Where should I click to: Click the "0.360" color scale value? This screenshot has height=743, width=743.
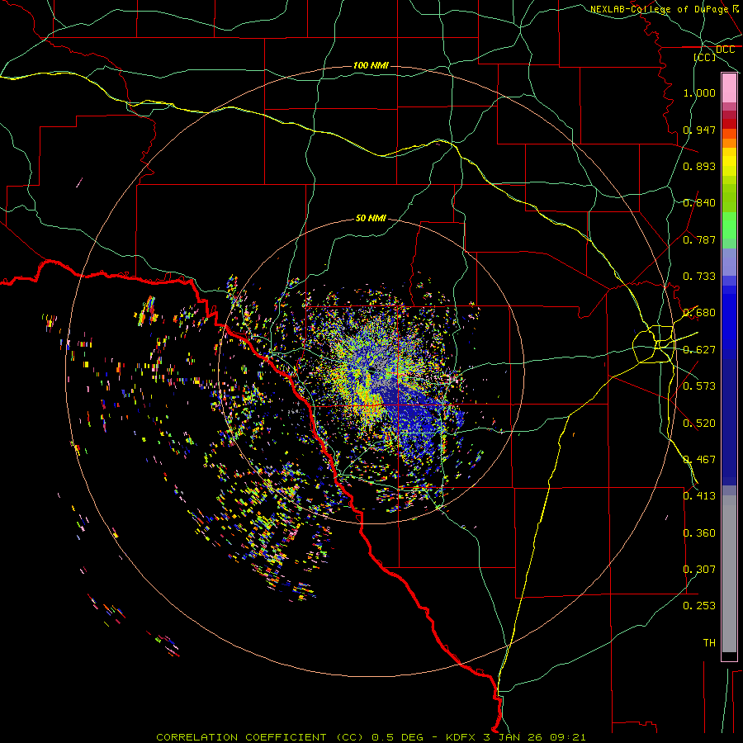(x=699, y=533)
